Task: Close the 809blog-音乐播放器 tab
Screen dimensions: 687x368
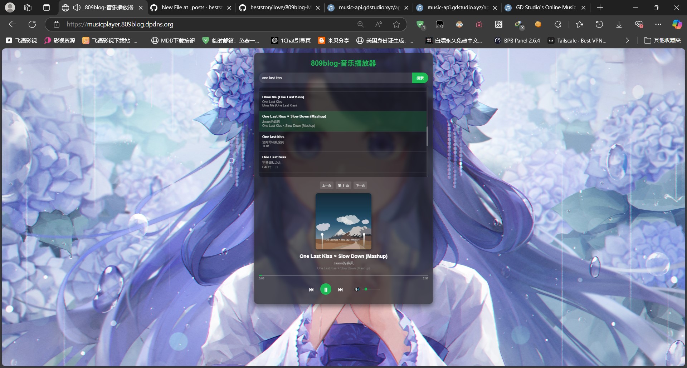Action: tap(141, 8)
